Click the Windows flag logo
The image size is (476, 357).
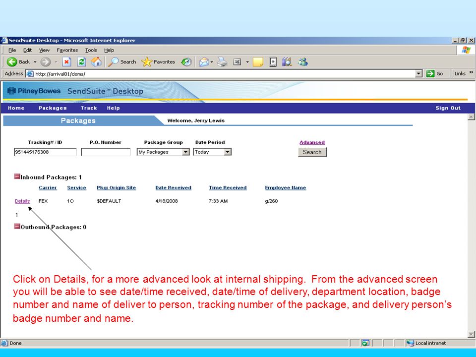coord(466,50)
